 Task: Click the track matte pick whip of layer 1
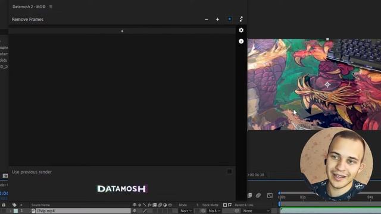[204, 211]
